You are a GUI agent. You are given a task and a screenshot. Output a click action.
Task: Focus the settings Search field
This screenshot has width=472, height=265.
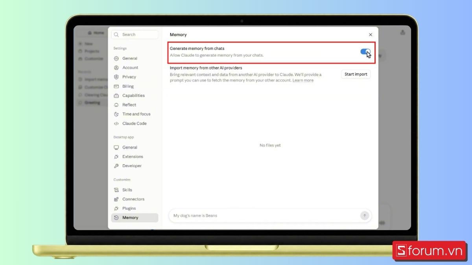[135, 35]
